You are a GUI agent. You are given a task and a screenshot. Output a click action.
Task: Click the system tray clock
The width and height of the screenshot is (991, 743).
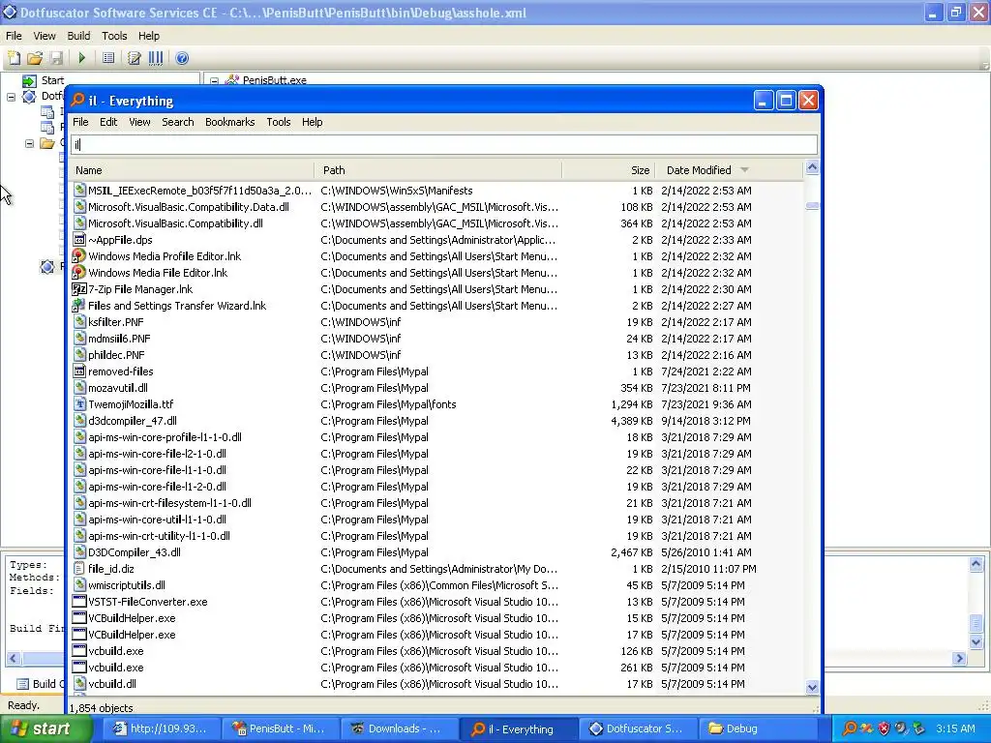click(x=955, y=729)
